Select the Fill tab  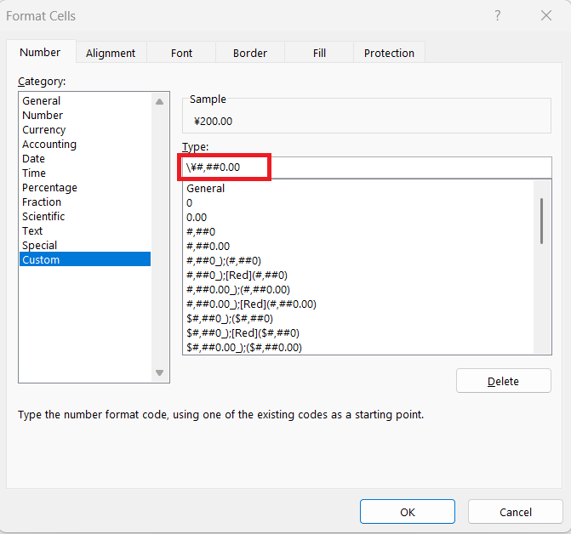[319, 53]
